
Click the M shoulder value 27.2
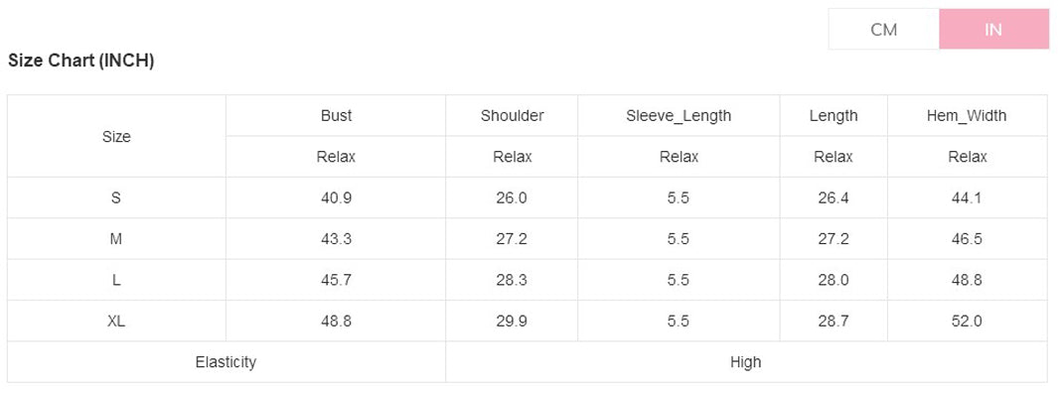point(512,239)
